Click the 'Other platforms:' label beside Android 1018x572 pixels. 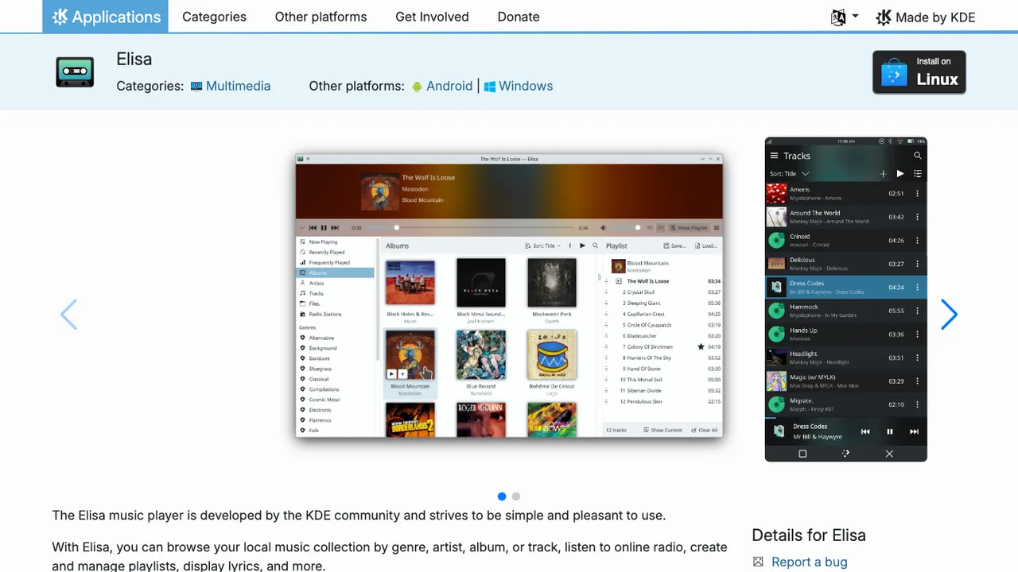356,86
